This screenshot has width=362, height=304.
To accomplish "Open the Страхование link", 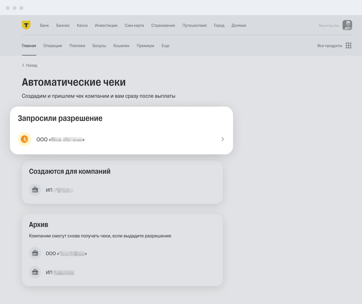I will 163,25.
